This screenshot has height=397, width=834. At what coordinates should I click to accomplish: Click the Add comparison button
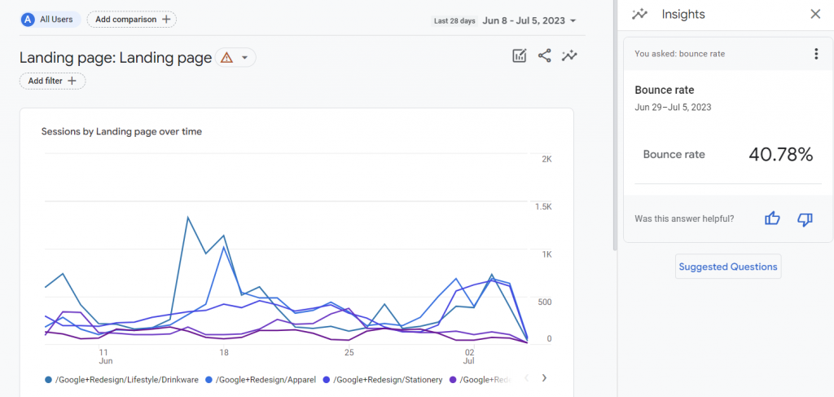(132, 19)
